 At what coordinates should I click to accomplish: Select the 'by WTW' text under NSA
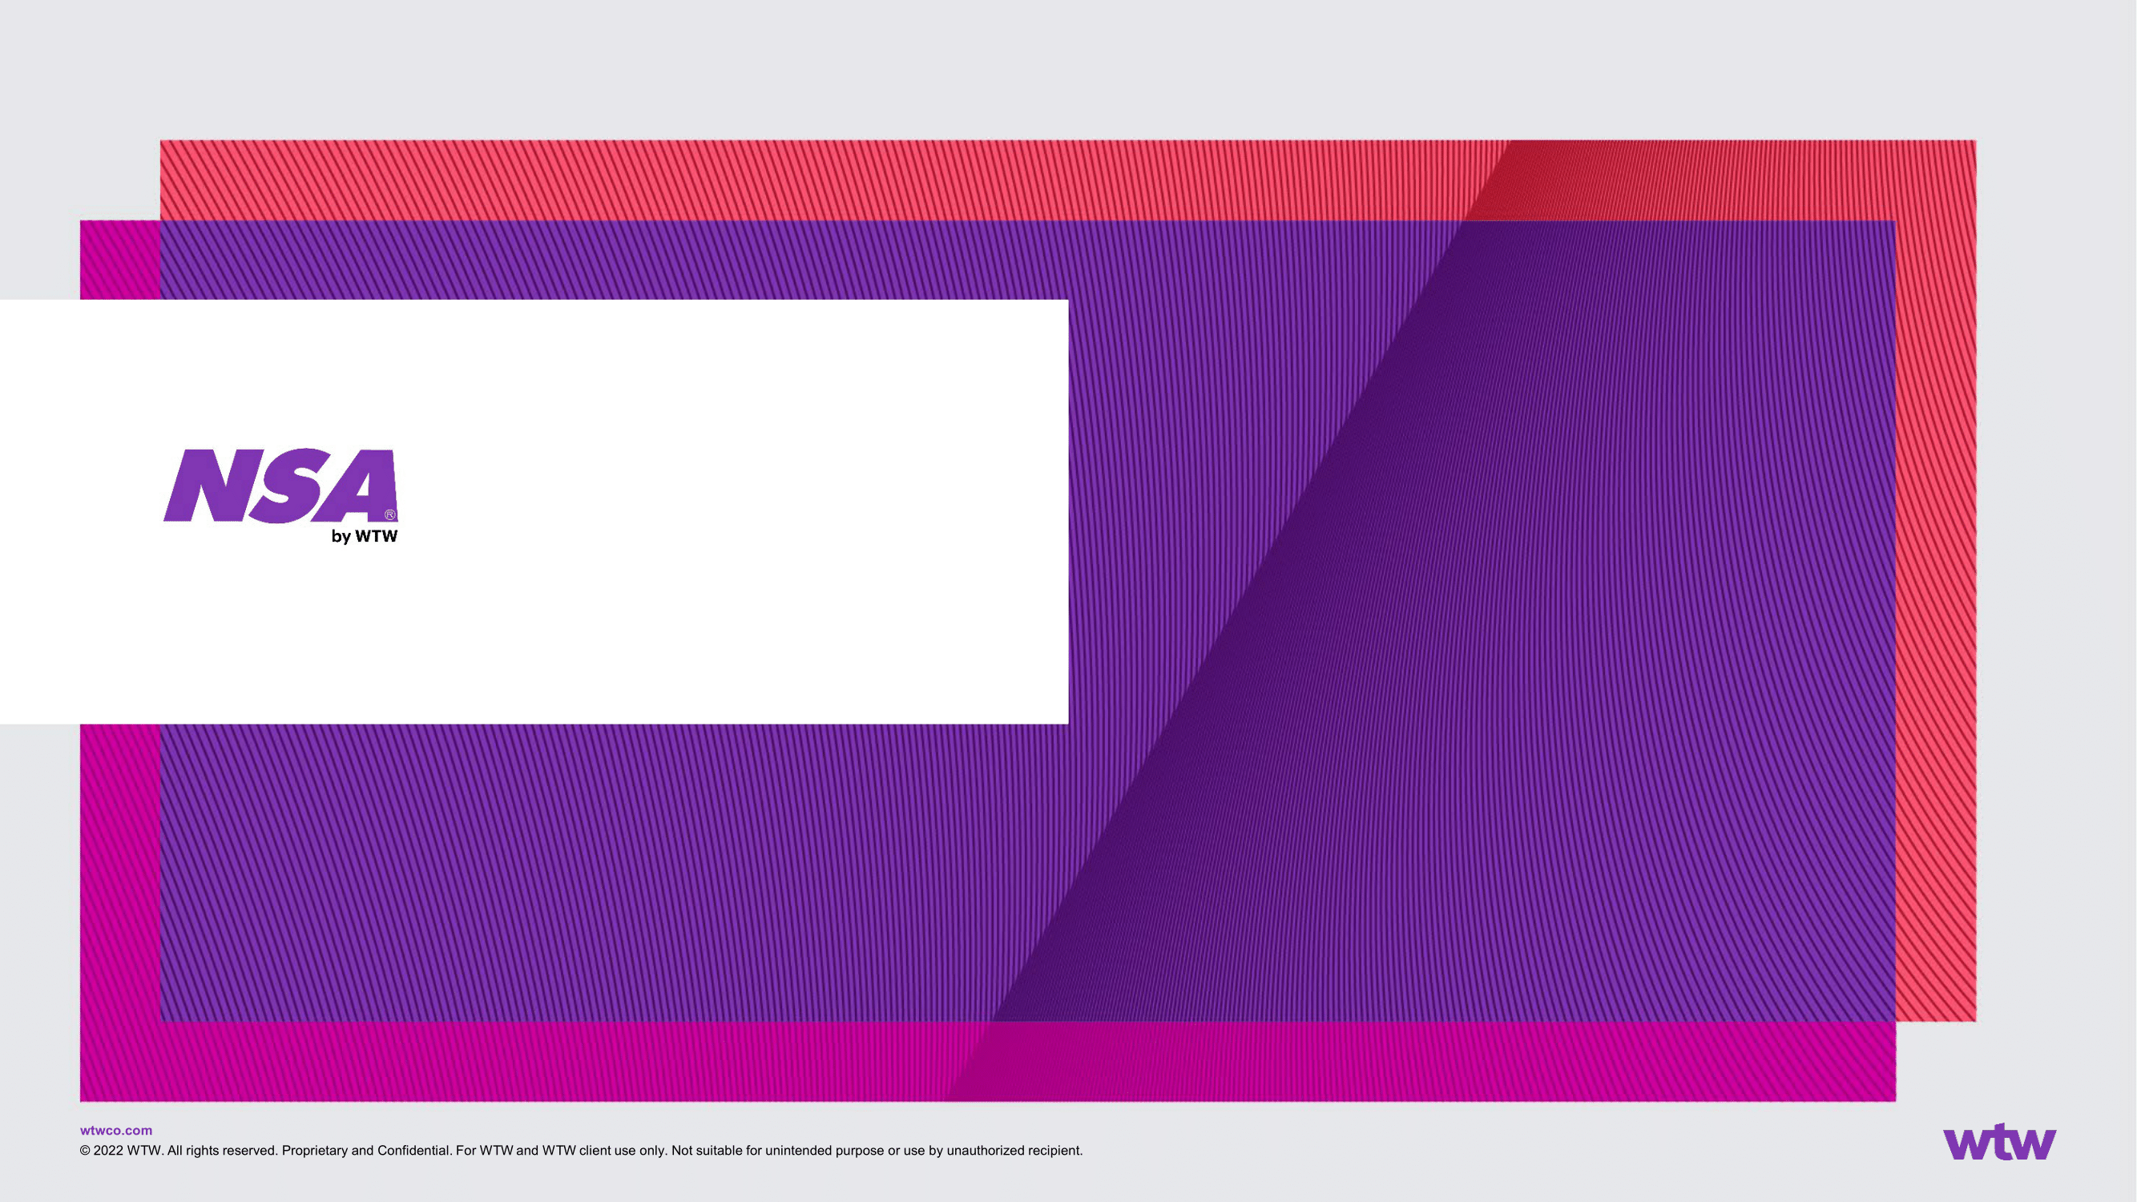pyautogui.click(x=365, y=537)
